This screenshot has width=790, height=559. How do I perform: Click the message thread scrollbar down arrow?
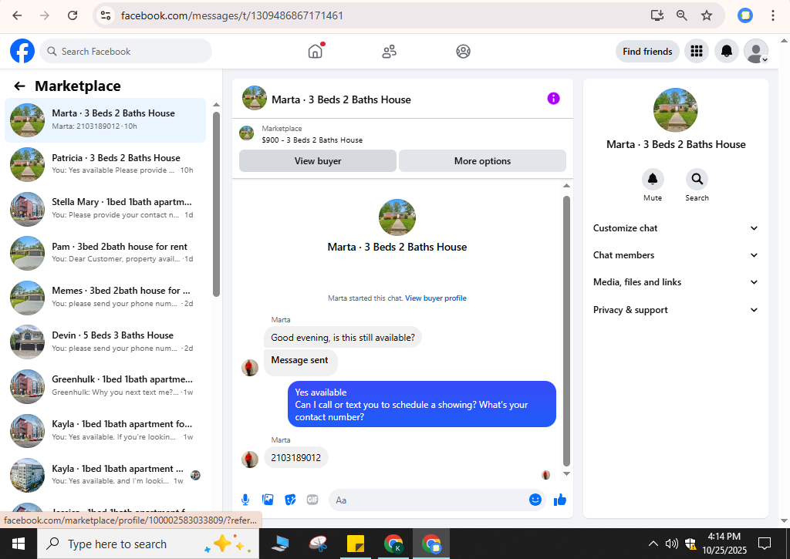(x=566, y=473)
